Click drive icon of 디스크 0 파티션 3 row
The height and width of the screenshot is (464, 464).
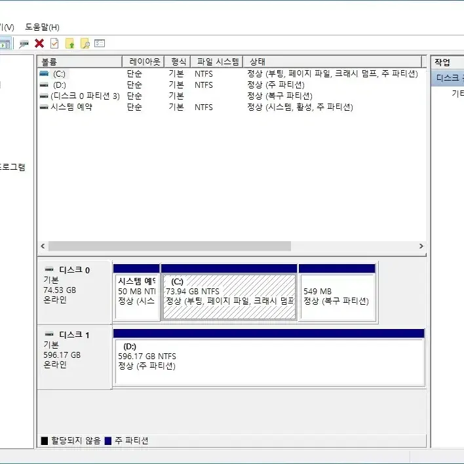(44, 96)
